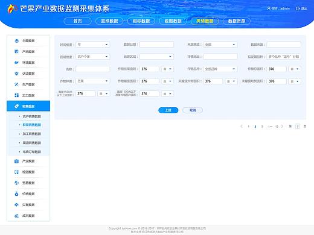Open unit dropdown beside 作物挂果面积
Viewport: 314px width, 235px height.
(x=167, y=69)
